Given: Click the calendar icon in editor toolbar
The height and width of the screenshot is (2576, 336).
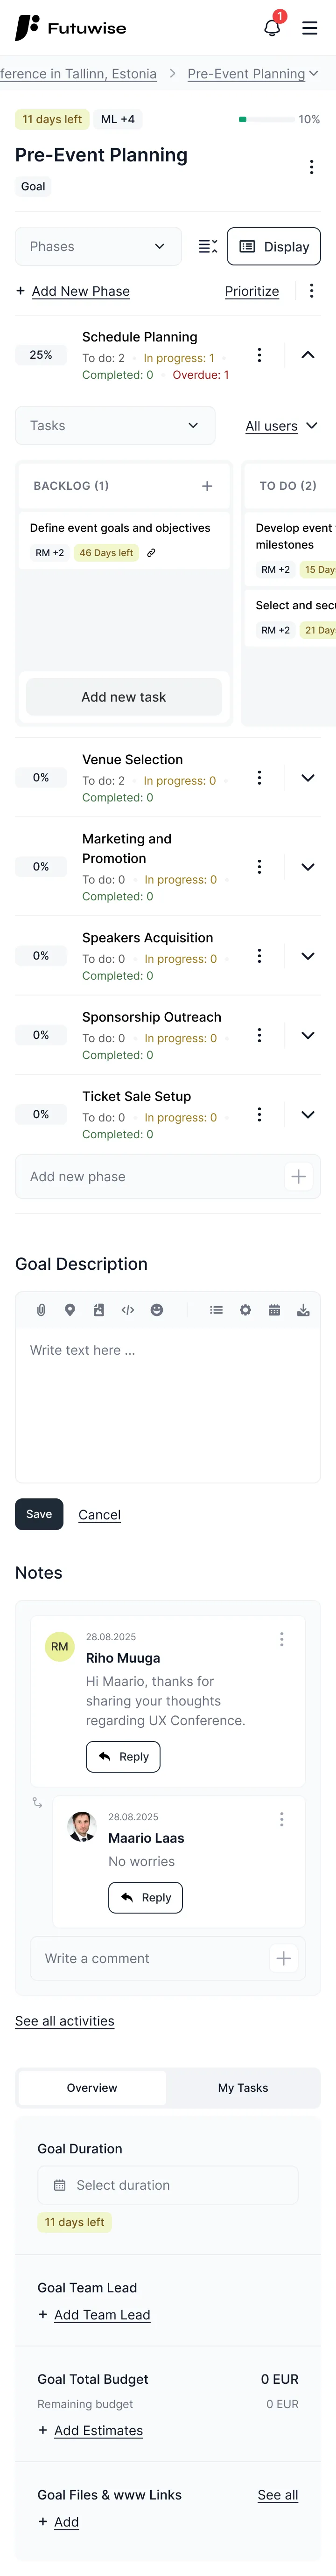Looking at the screenshot, I should pyautogui.click(x=274, y=1310).
